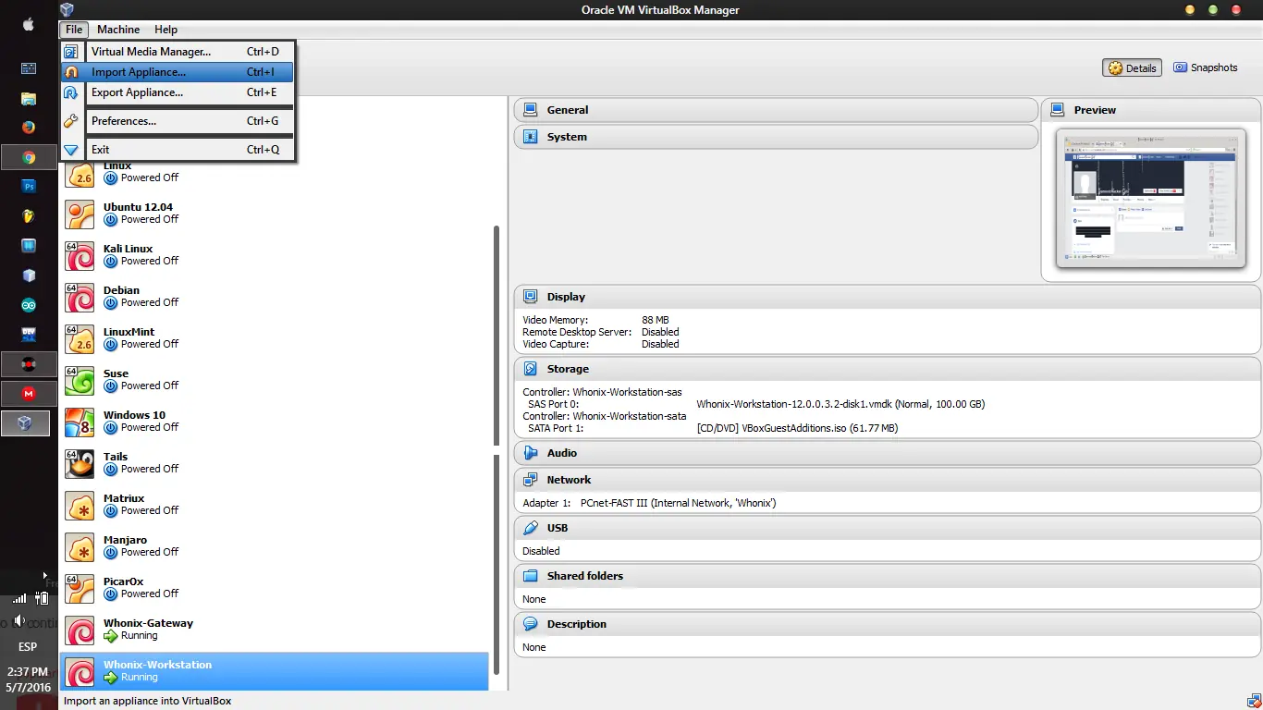Screen dimensions: 1263x710
Task: Click the Export Appliance arrow icon
Action: 71,92
